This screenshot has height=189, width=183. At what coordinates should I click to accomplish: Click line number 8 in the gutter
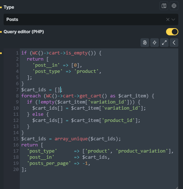click(x=17, y=96)
